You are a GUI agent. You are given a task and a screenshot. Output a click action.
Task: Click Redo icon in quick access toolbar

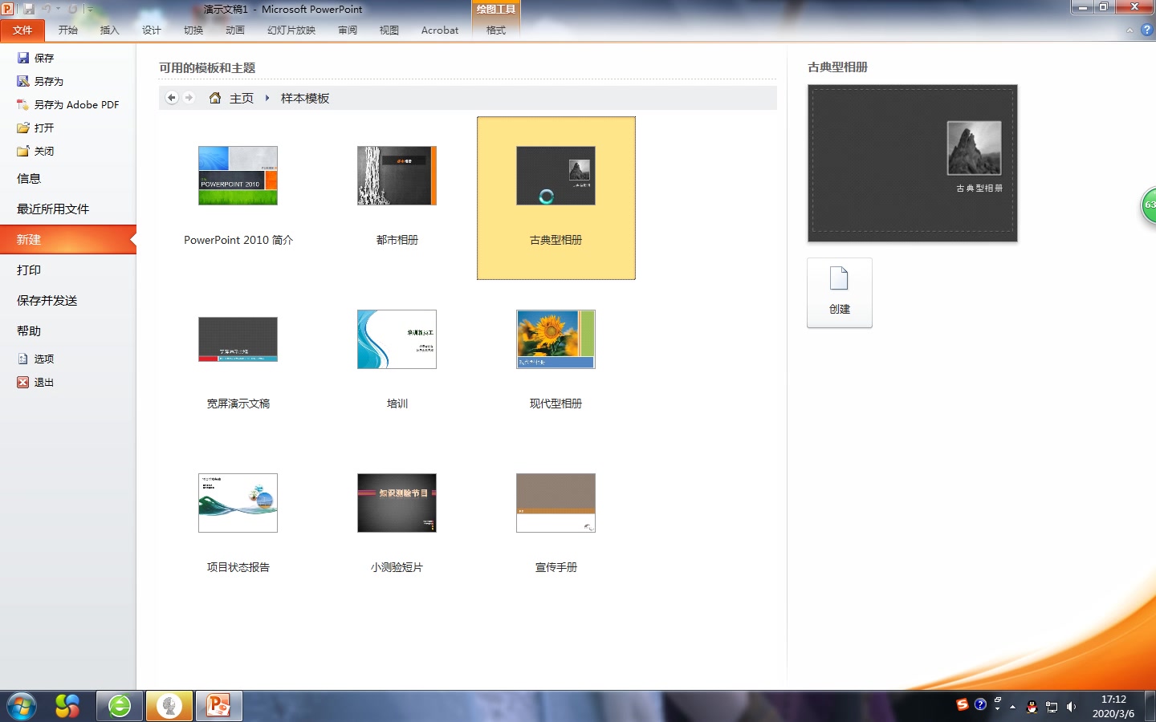[x=73, y=9]
